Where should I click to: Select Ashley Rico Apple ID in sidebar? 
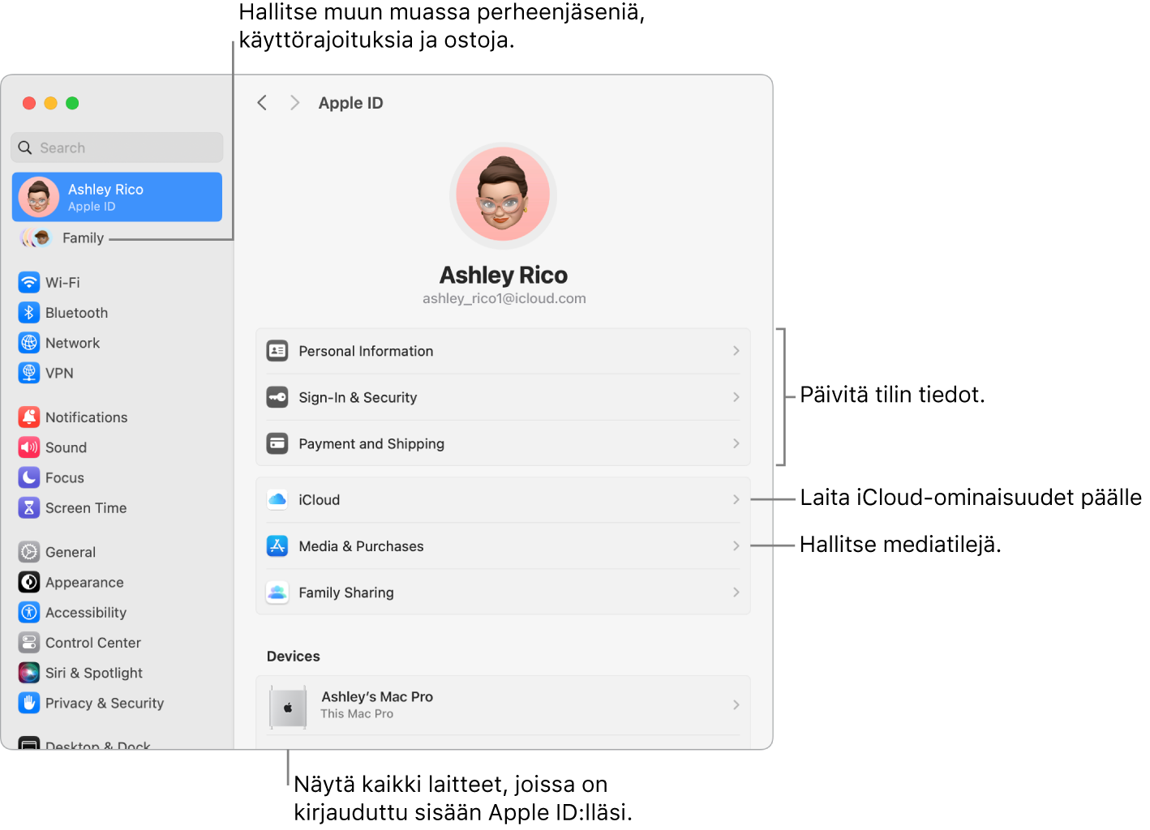tap(117, 197)
